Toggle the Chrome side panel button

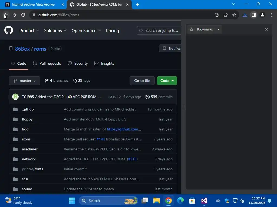pyautogui.click(x=254, y=15)
